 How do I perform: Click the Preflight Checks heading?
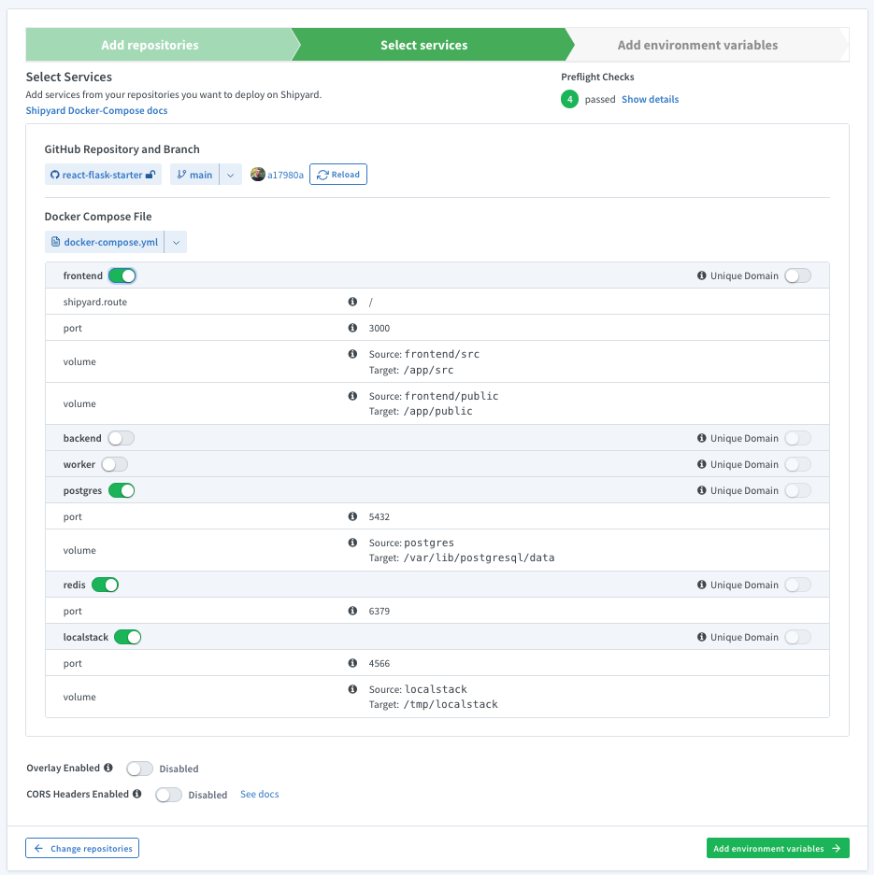[x=597, y=77]
